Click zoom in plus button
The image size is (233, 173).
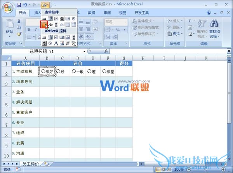(223, 169)
